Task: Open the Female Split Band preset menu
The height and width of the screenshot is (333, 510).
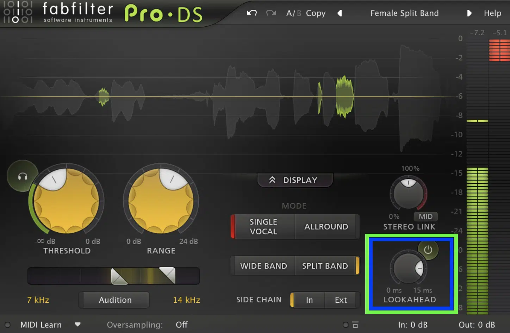Action: [x=404, y=13]
